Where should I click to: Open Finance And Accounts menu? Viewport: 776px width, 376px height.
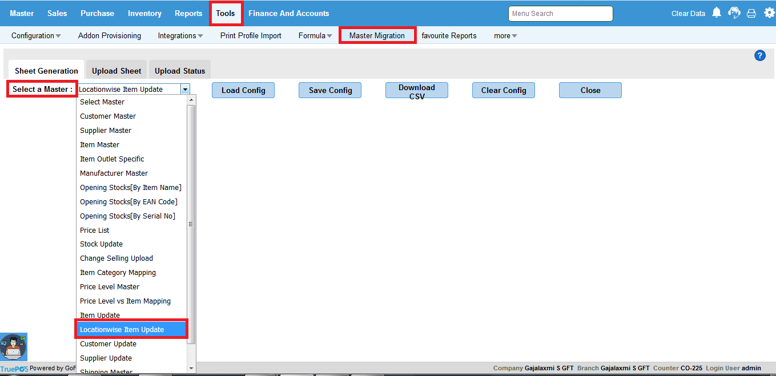coord(289,13)
